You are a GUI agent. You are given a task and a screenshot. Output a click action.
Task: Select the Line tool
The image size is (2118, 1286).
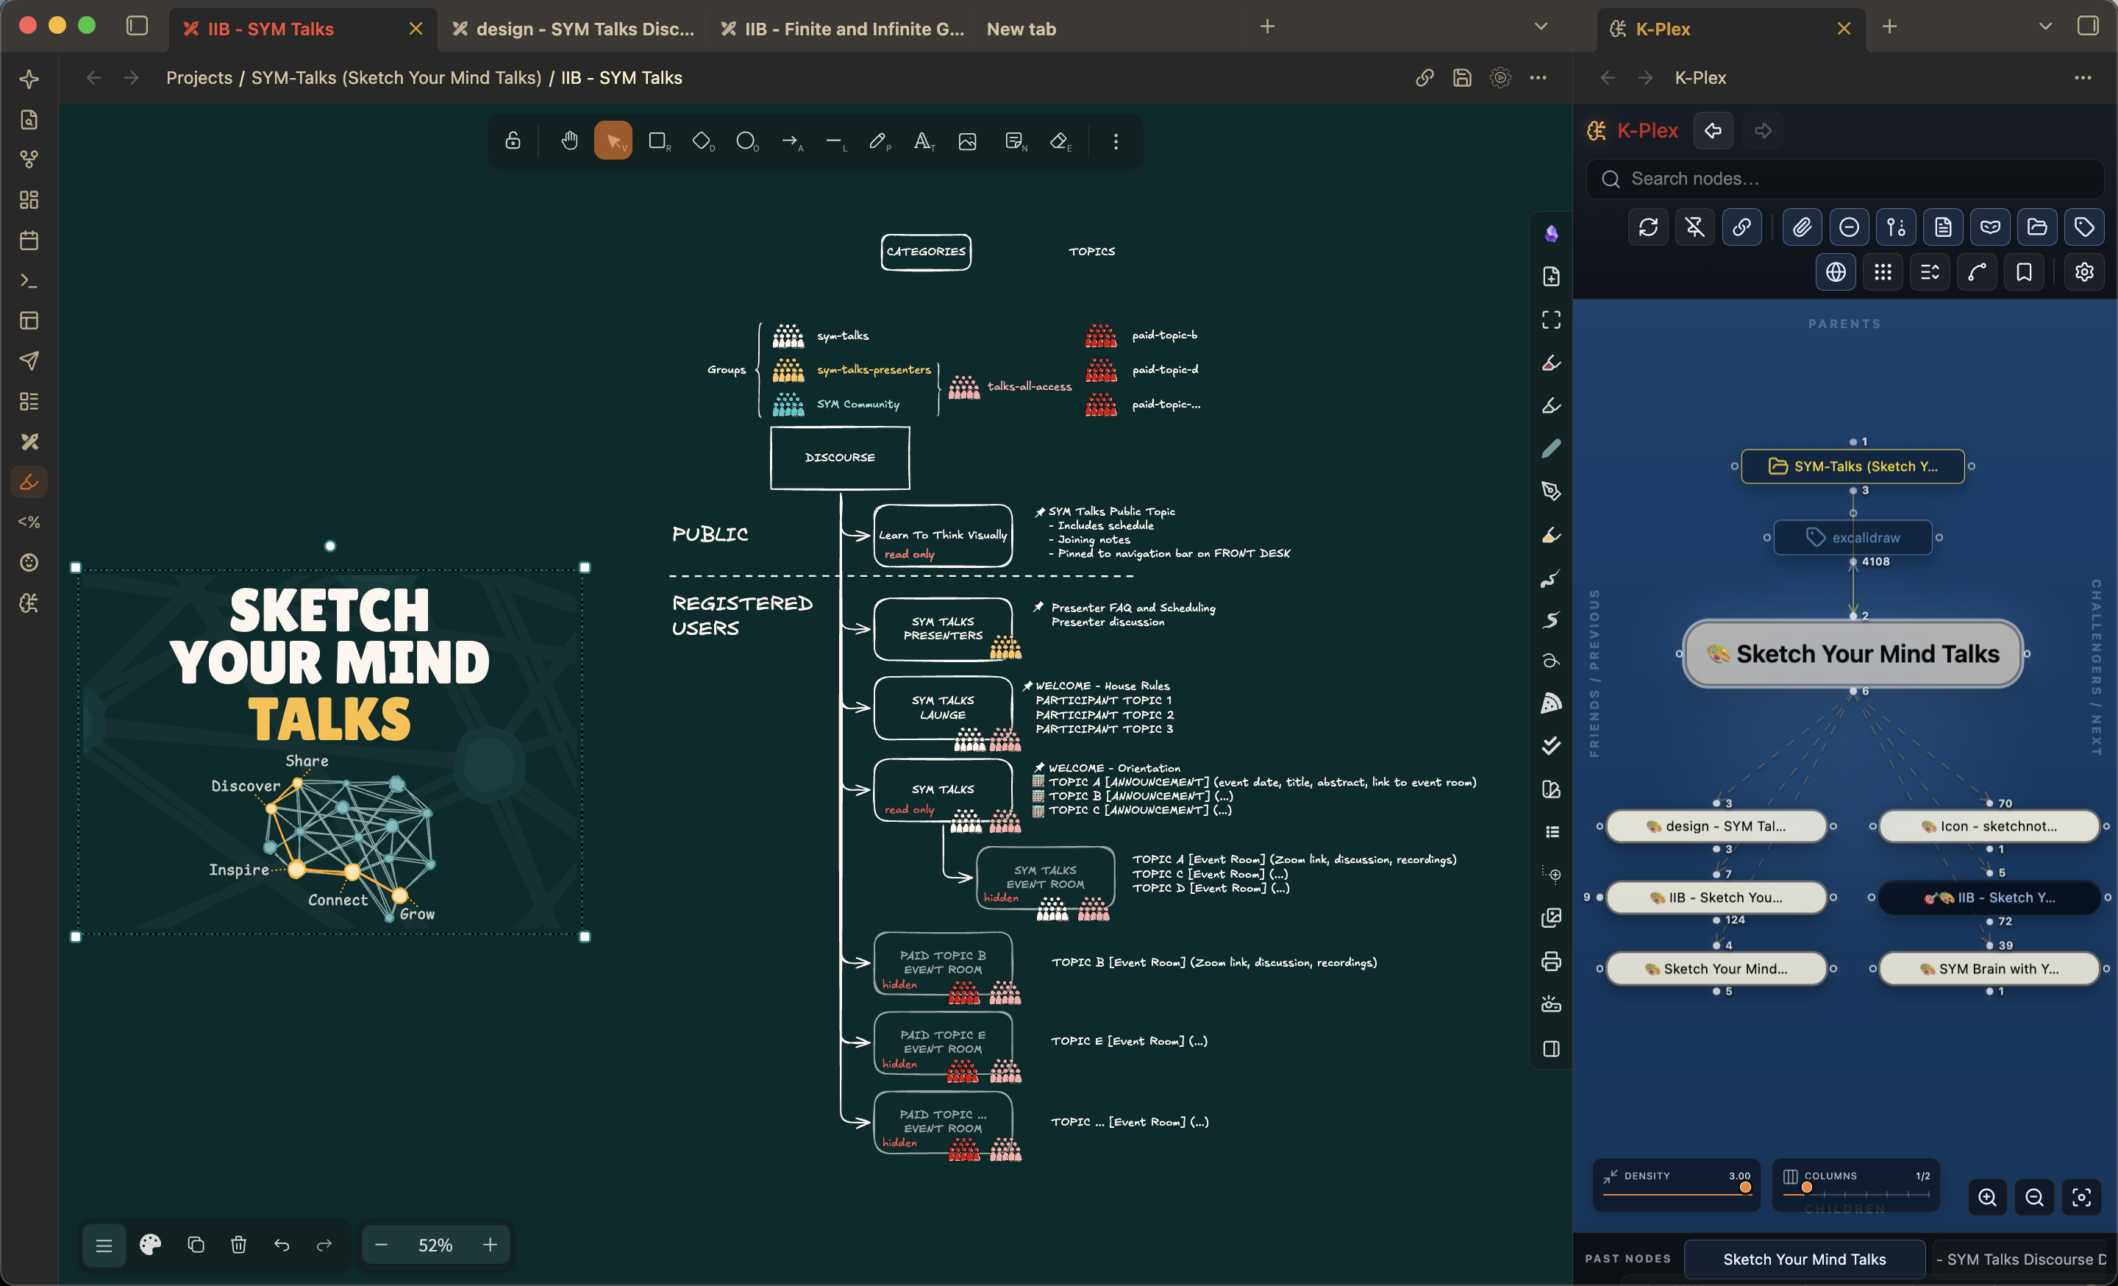(835, 141)
